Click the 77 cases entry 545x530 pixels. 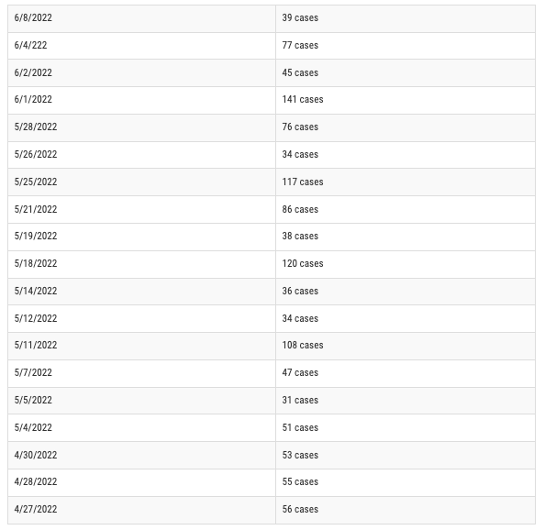coord(406,46)
